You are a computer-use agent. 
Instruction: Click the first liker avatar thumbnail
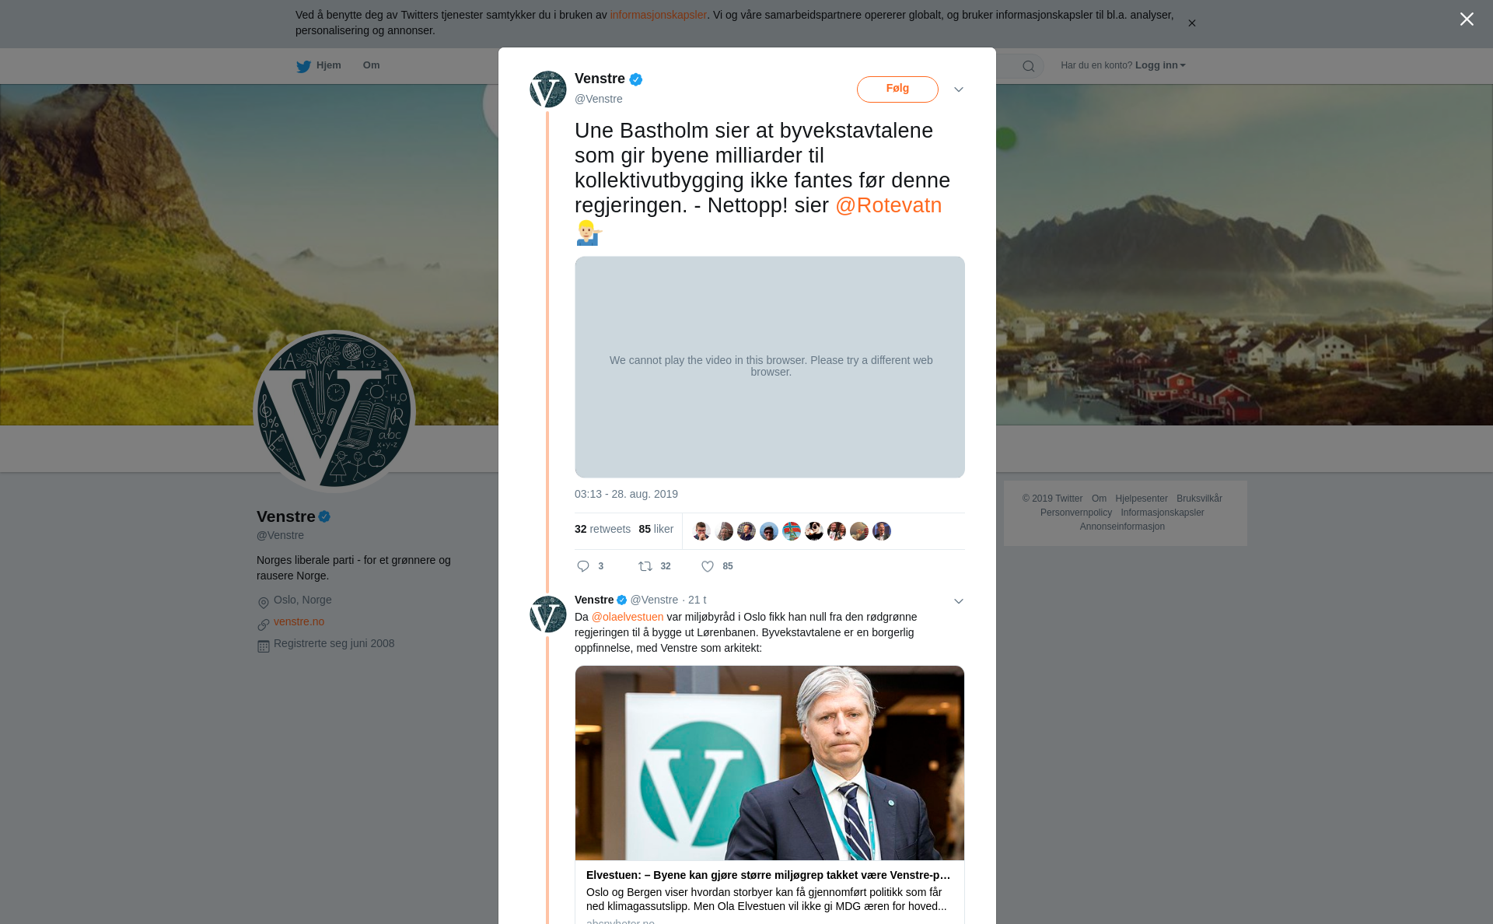701,531
